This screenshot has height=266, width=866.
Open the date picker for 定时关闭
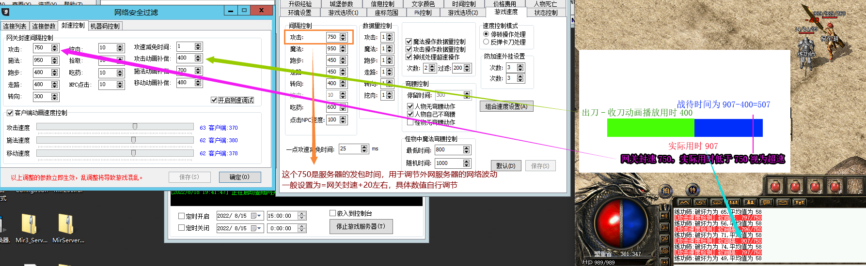tap(259, 228)
